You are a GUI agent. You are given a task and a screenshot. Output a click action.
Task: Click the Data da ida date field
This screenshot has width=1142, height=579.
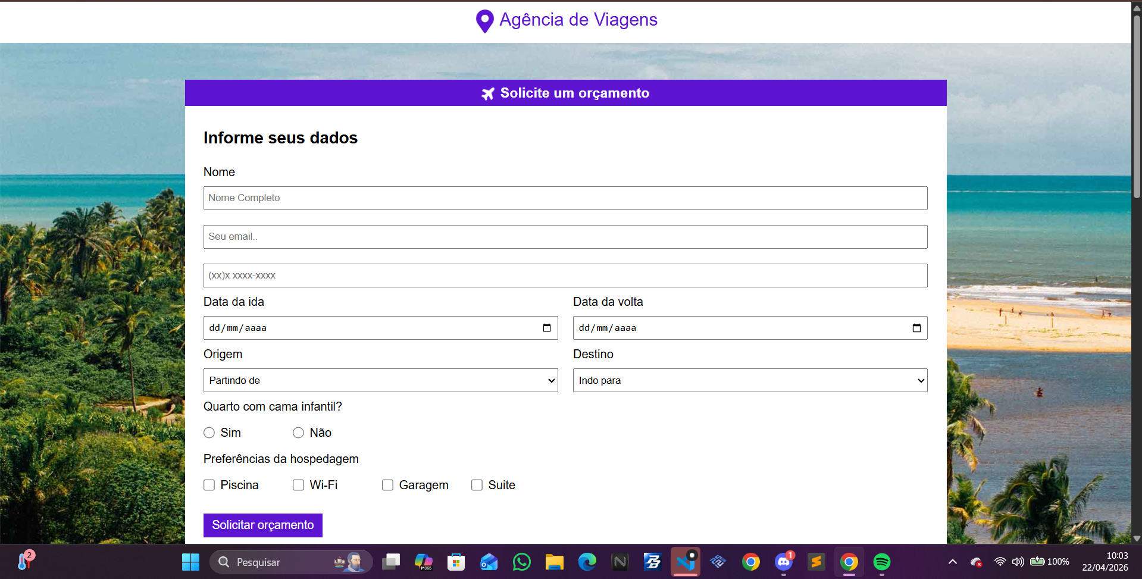[381, 328]
